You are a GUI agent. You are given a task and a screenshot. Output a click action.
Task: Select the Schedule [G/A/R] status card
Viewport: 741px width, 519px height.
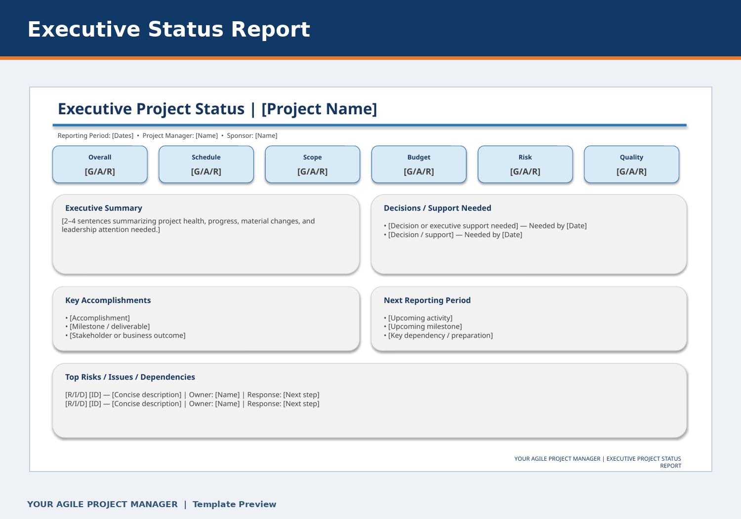206,164
